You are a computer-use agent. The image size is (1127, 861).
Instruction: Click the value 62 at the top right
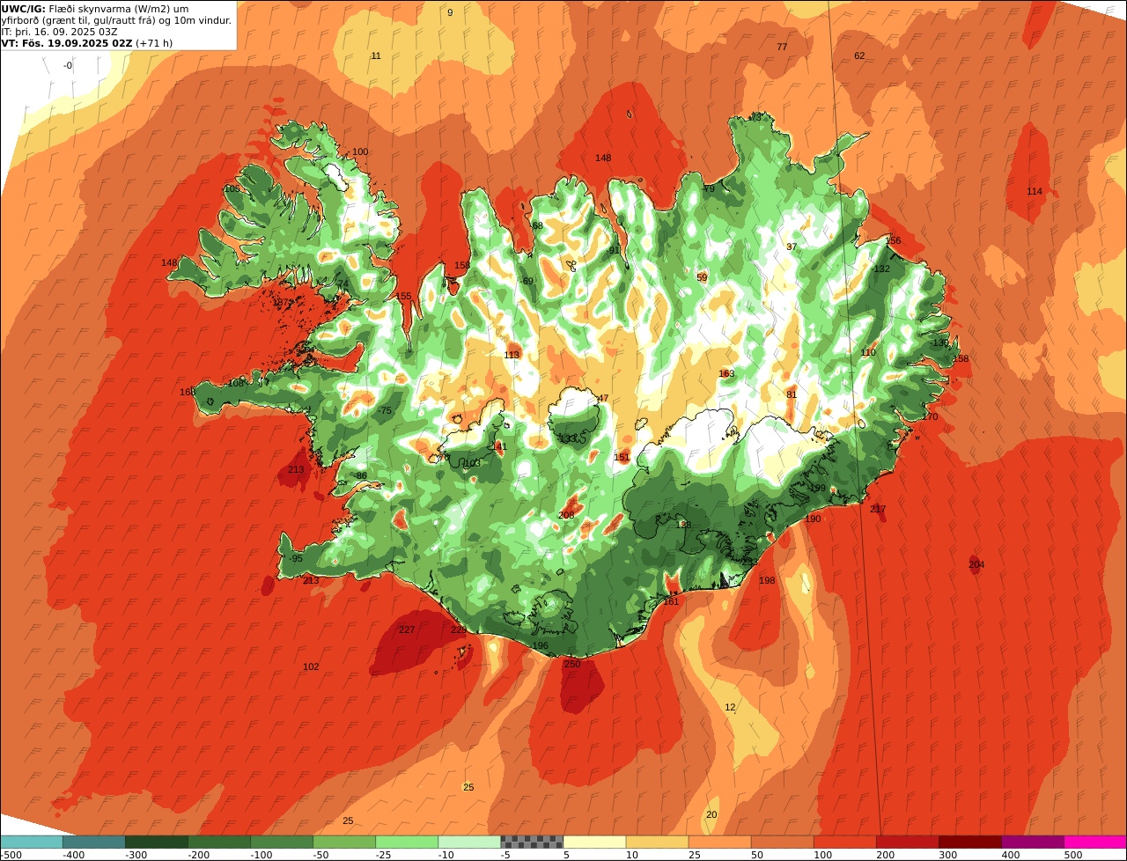[x=859, y=56]
